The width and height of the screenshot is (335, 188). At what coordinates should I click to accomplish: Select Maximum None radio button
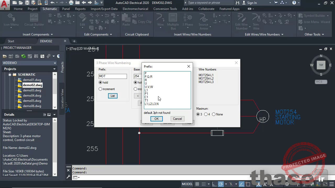[214, 114]
